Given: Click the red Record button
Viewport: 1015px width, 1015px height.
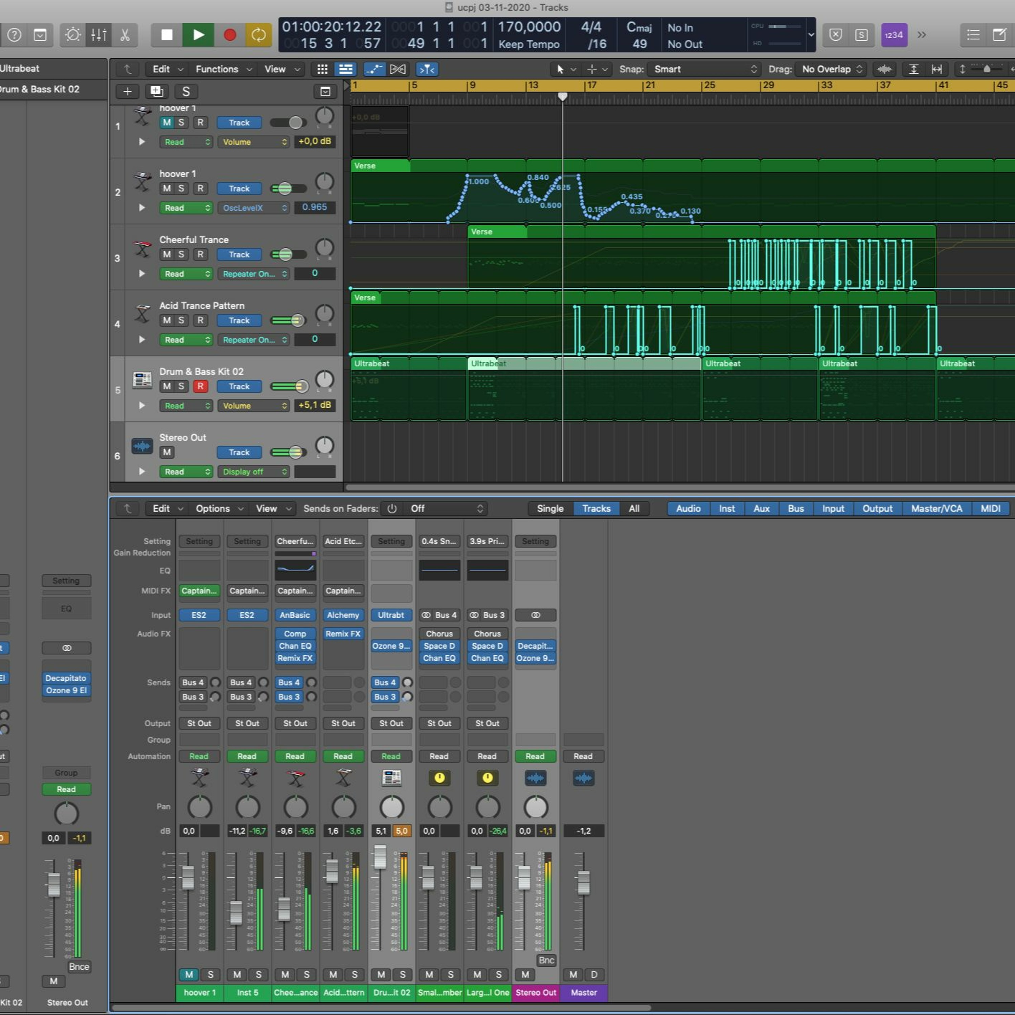Looking at the screenshot, I should click(x=230, y=35).
